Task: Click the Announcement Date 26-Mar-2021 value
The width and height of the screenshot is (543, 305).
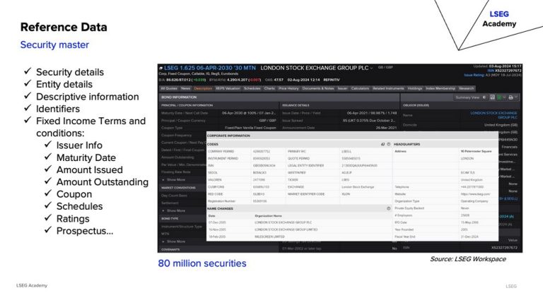Action: [386, 128]
